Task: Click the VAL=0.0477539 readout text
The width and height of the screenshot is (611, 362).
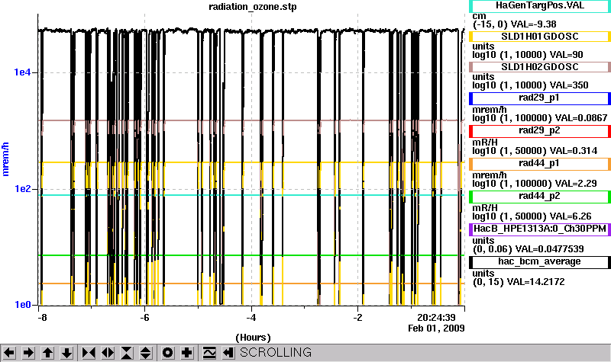Action: pyautogui.click(x=549, y=249)
